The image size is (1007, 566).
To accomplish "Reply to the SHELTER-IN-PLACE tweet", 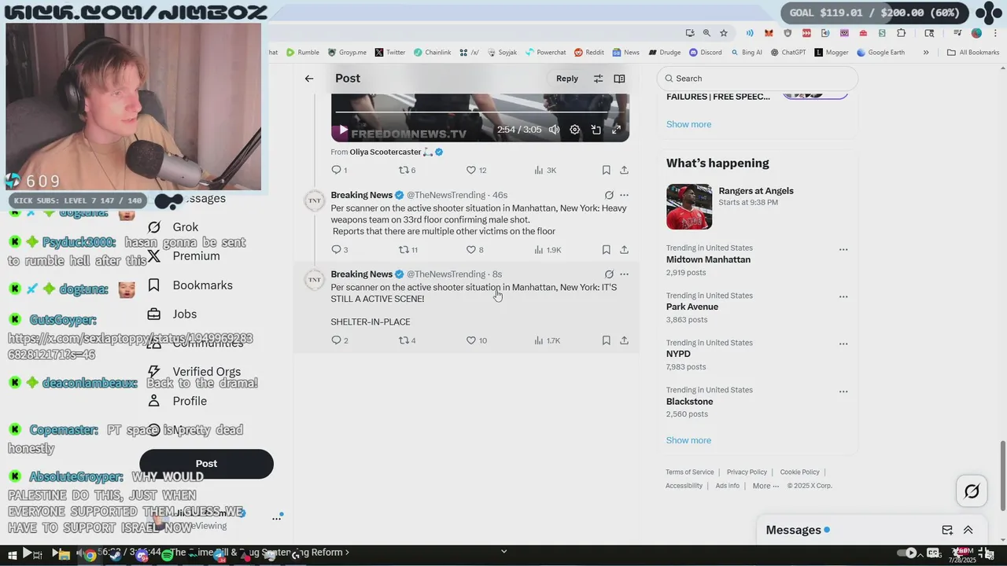I will pos(336,340).
